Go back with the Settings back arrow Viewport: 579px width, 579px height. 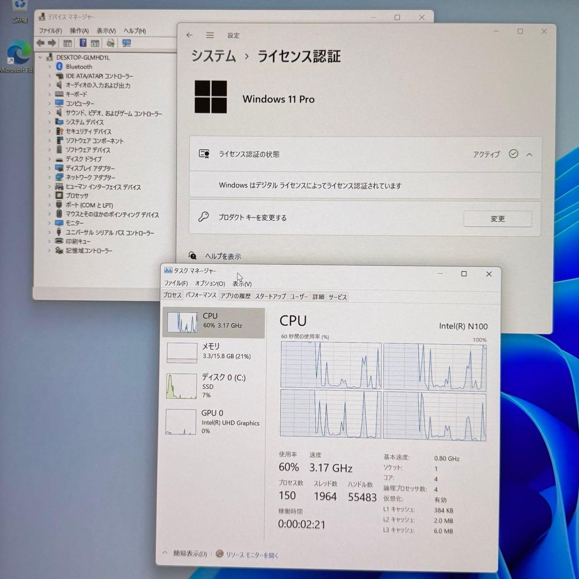[189, 35]
